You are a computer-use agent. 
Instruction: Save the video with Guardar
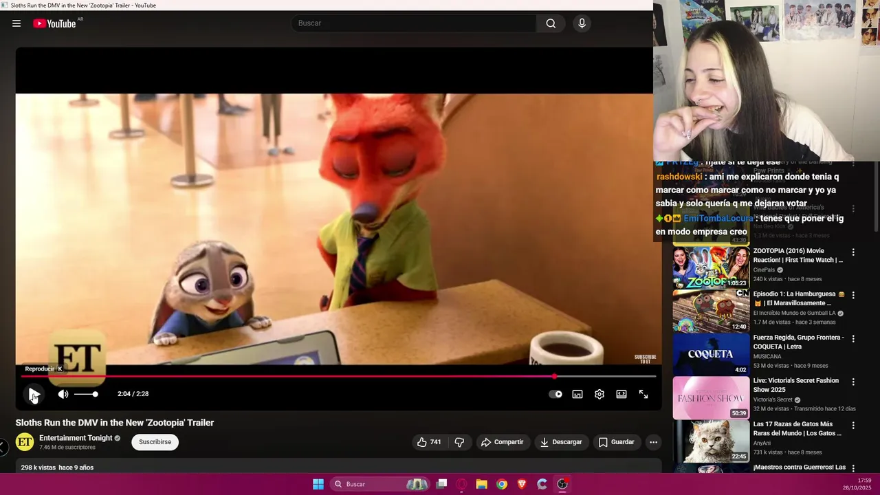[x=616, y=442]
